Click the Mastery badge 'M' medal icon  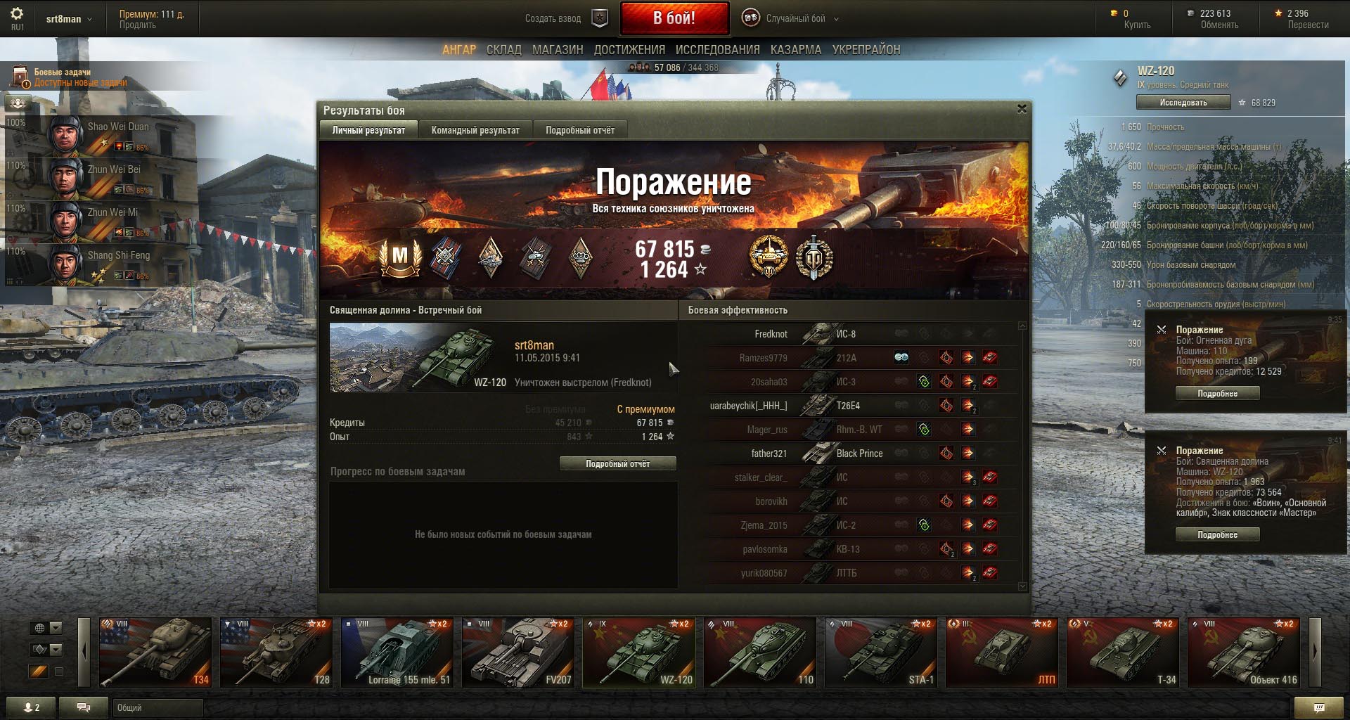point(399,257)
